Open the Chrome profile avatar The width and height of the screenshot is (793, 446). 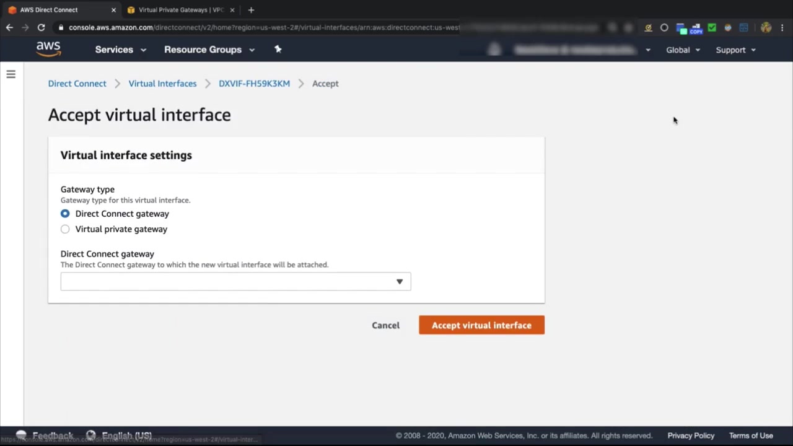point(766,27)
